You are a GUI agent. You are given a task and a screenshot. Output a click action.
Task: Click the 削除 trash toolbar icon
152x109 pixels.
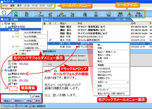tap(96, 14)
